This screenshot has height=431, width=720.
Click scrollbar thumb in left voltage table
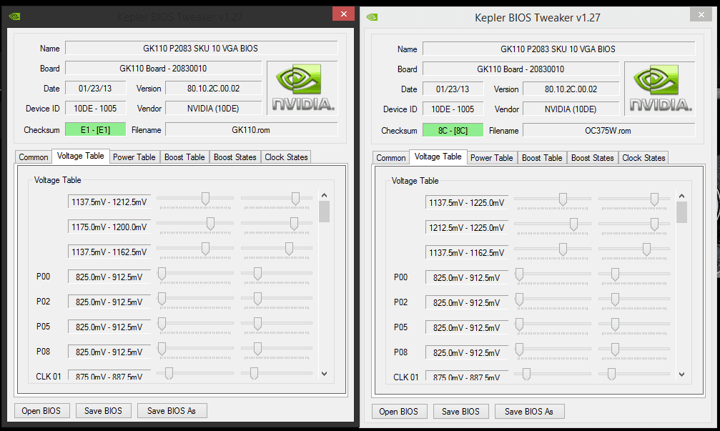[324, 212]
